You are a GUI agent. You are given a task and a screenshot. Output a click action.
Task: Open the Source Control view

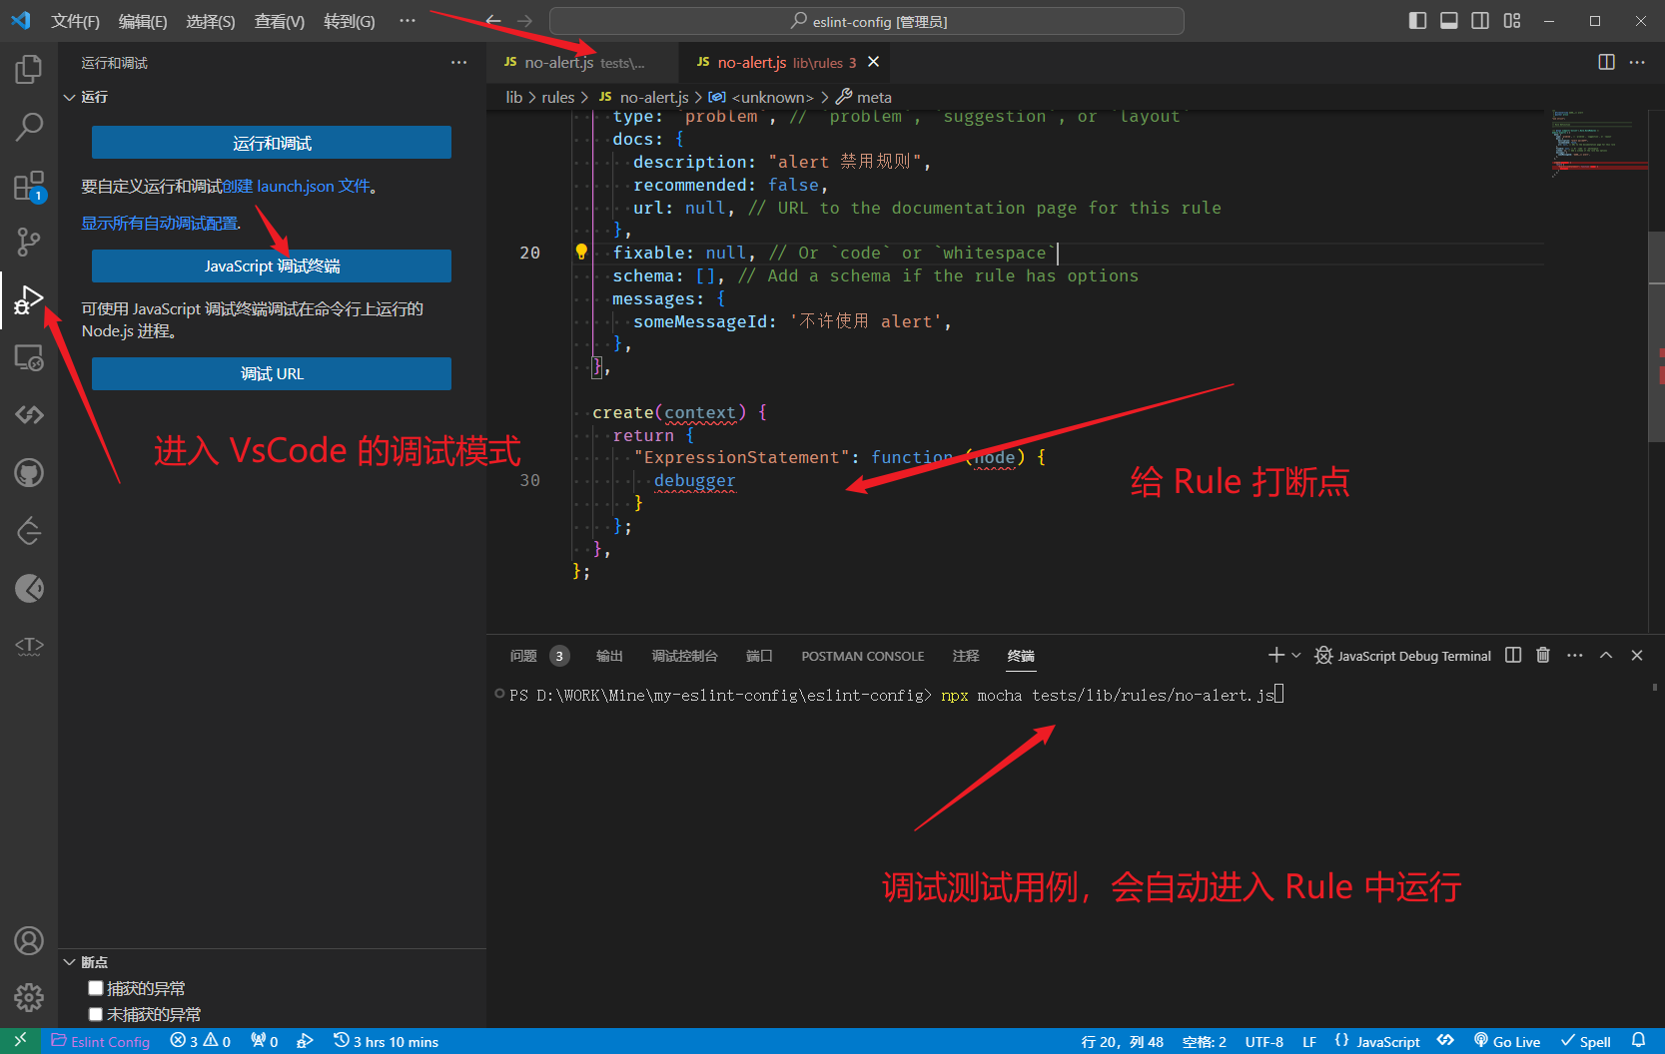pyautogui.click(x=29, y=242)
